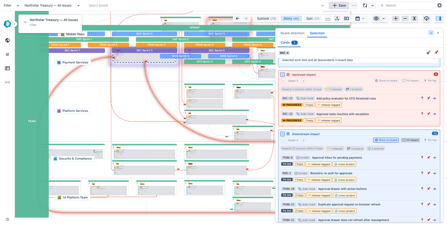This screenshot has width=447, height=226.
Task: Toggle Downstream Fit impact
Action: tap(410, 140)
